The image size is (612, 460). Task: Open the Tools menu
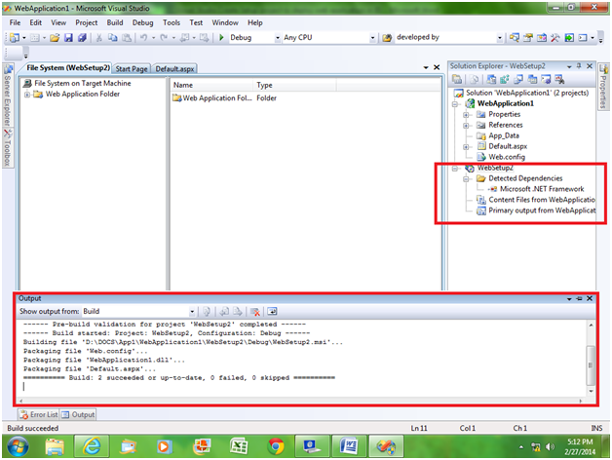[x=172, y=22]
